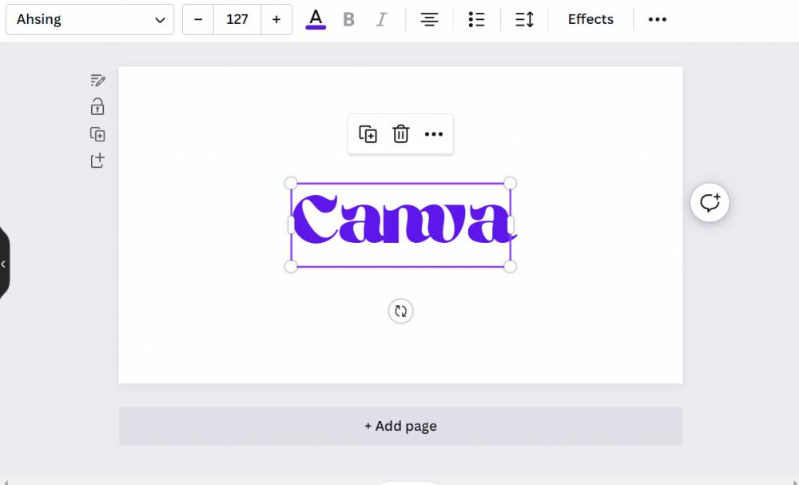799x485 pixels.
Task: Click bottom-left resize handle of text box
Action: (291, 266)
